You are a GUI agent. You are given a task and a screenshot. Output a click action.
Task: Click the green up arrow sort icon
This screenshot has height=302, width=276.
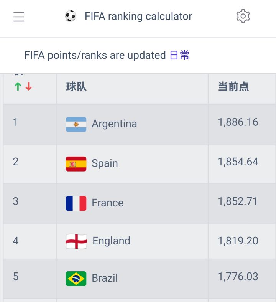point(18,87)
